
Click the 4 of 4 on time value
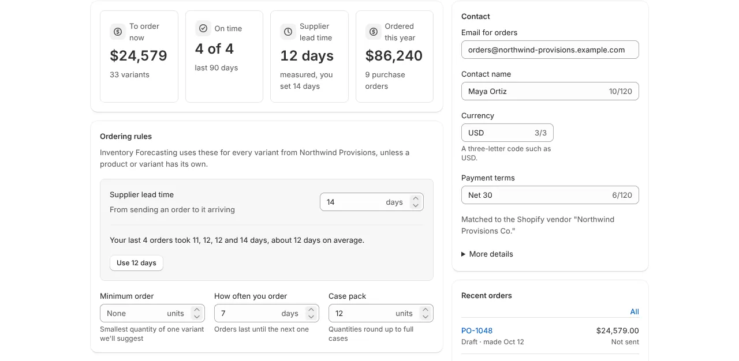(214, 49)
